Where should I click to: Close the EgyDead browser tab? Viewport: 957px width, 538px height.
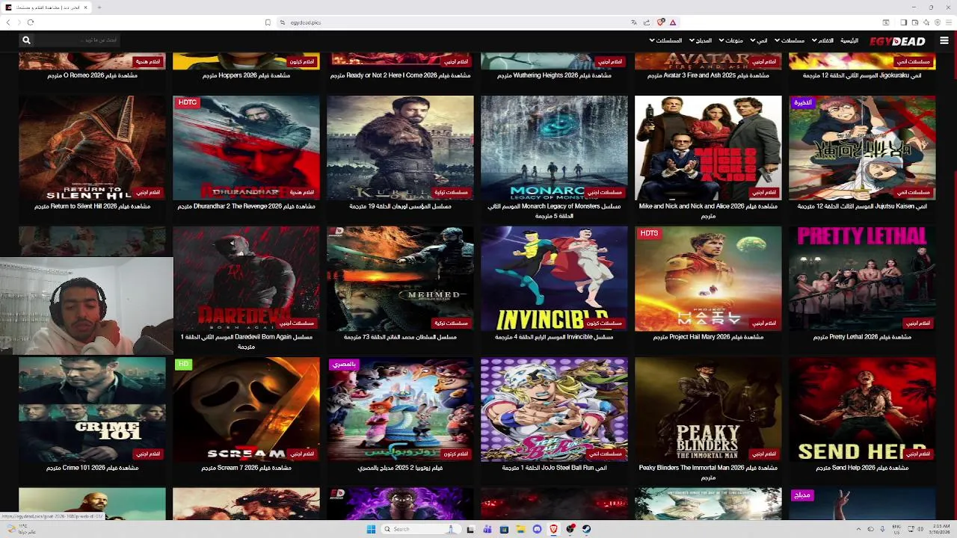86,7
